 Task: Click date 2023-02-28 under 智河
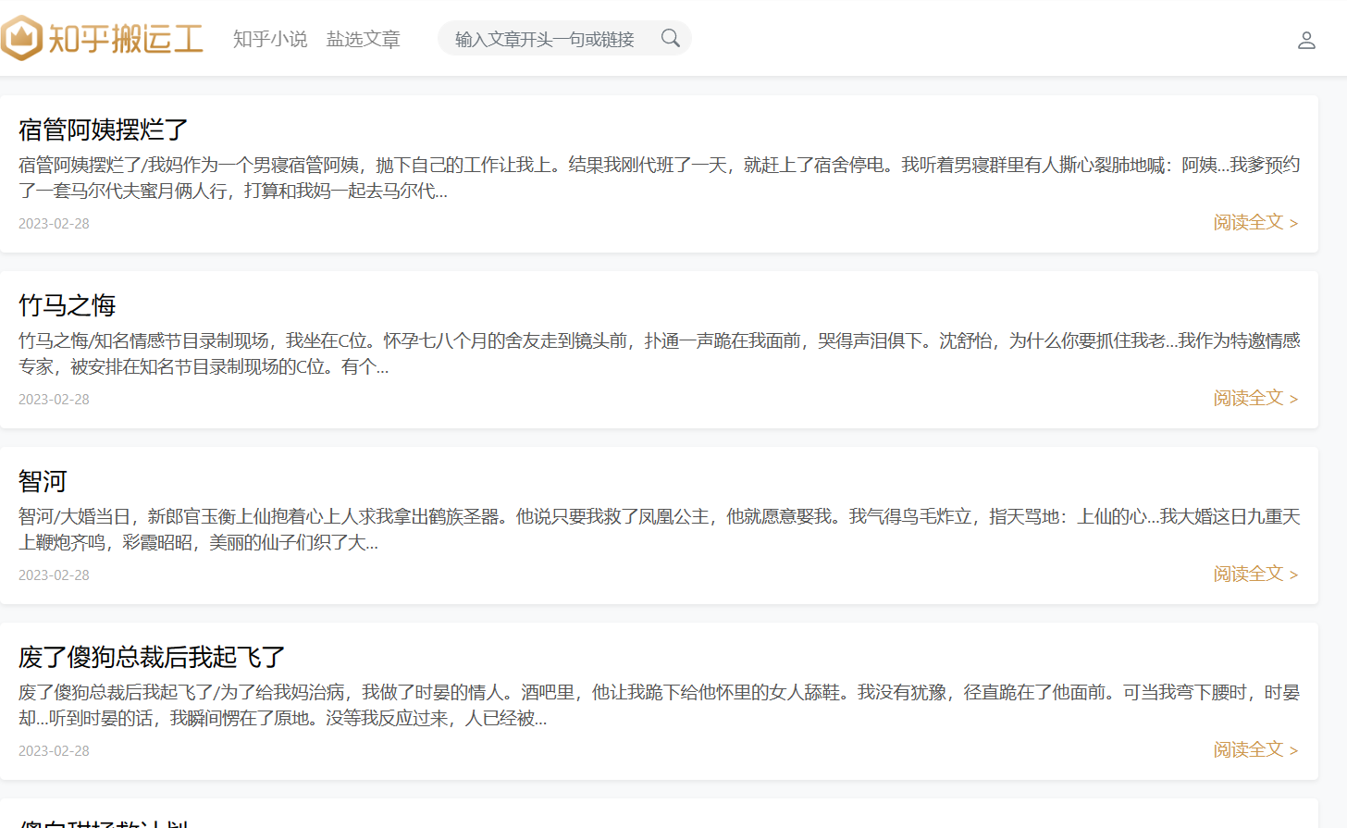[x=54, y=575]
